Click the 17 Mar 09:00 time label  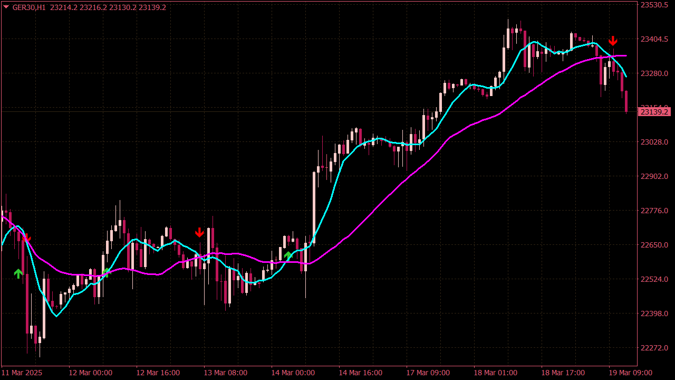point(428,373)
